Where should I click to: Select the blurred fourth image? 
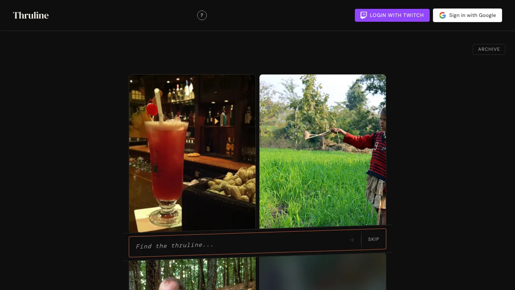coord(323,271)
